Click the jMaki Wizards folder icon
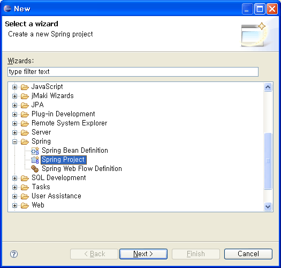This screenshot has width=281, height=268. [25, 96]
